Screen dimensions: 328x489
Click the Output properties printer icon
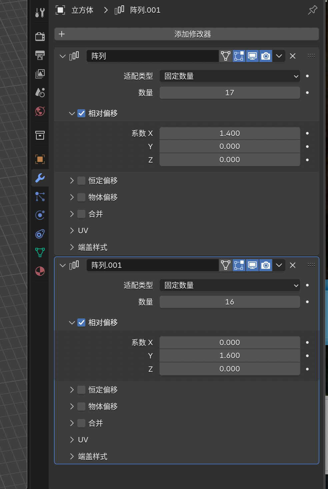pos(40,55)
